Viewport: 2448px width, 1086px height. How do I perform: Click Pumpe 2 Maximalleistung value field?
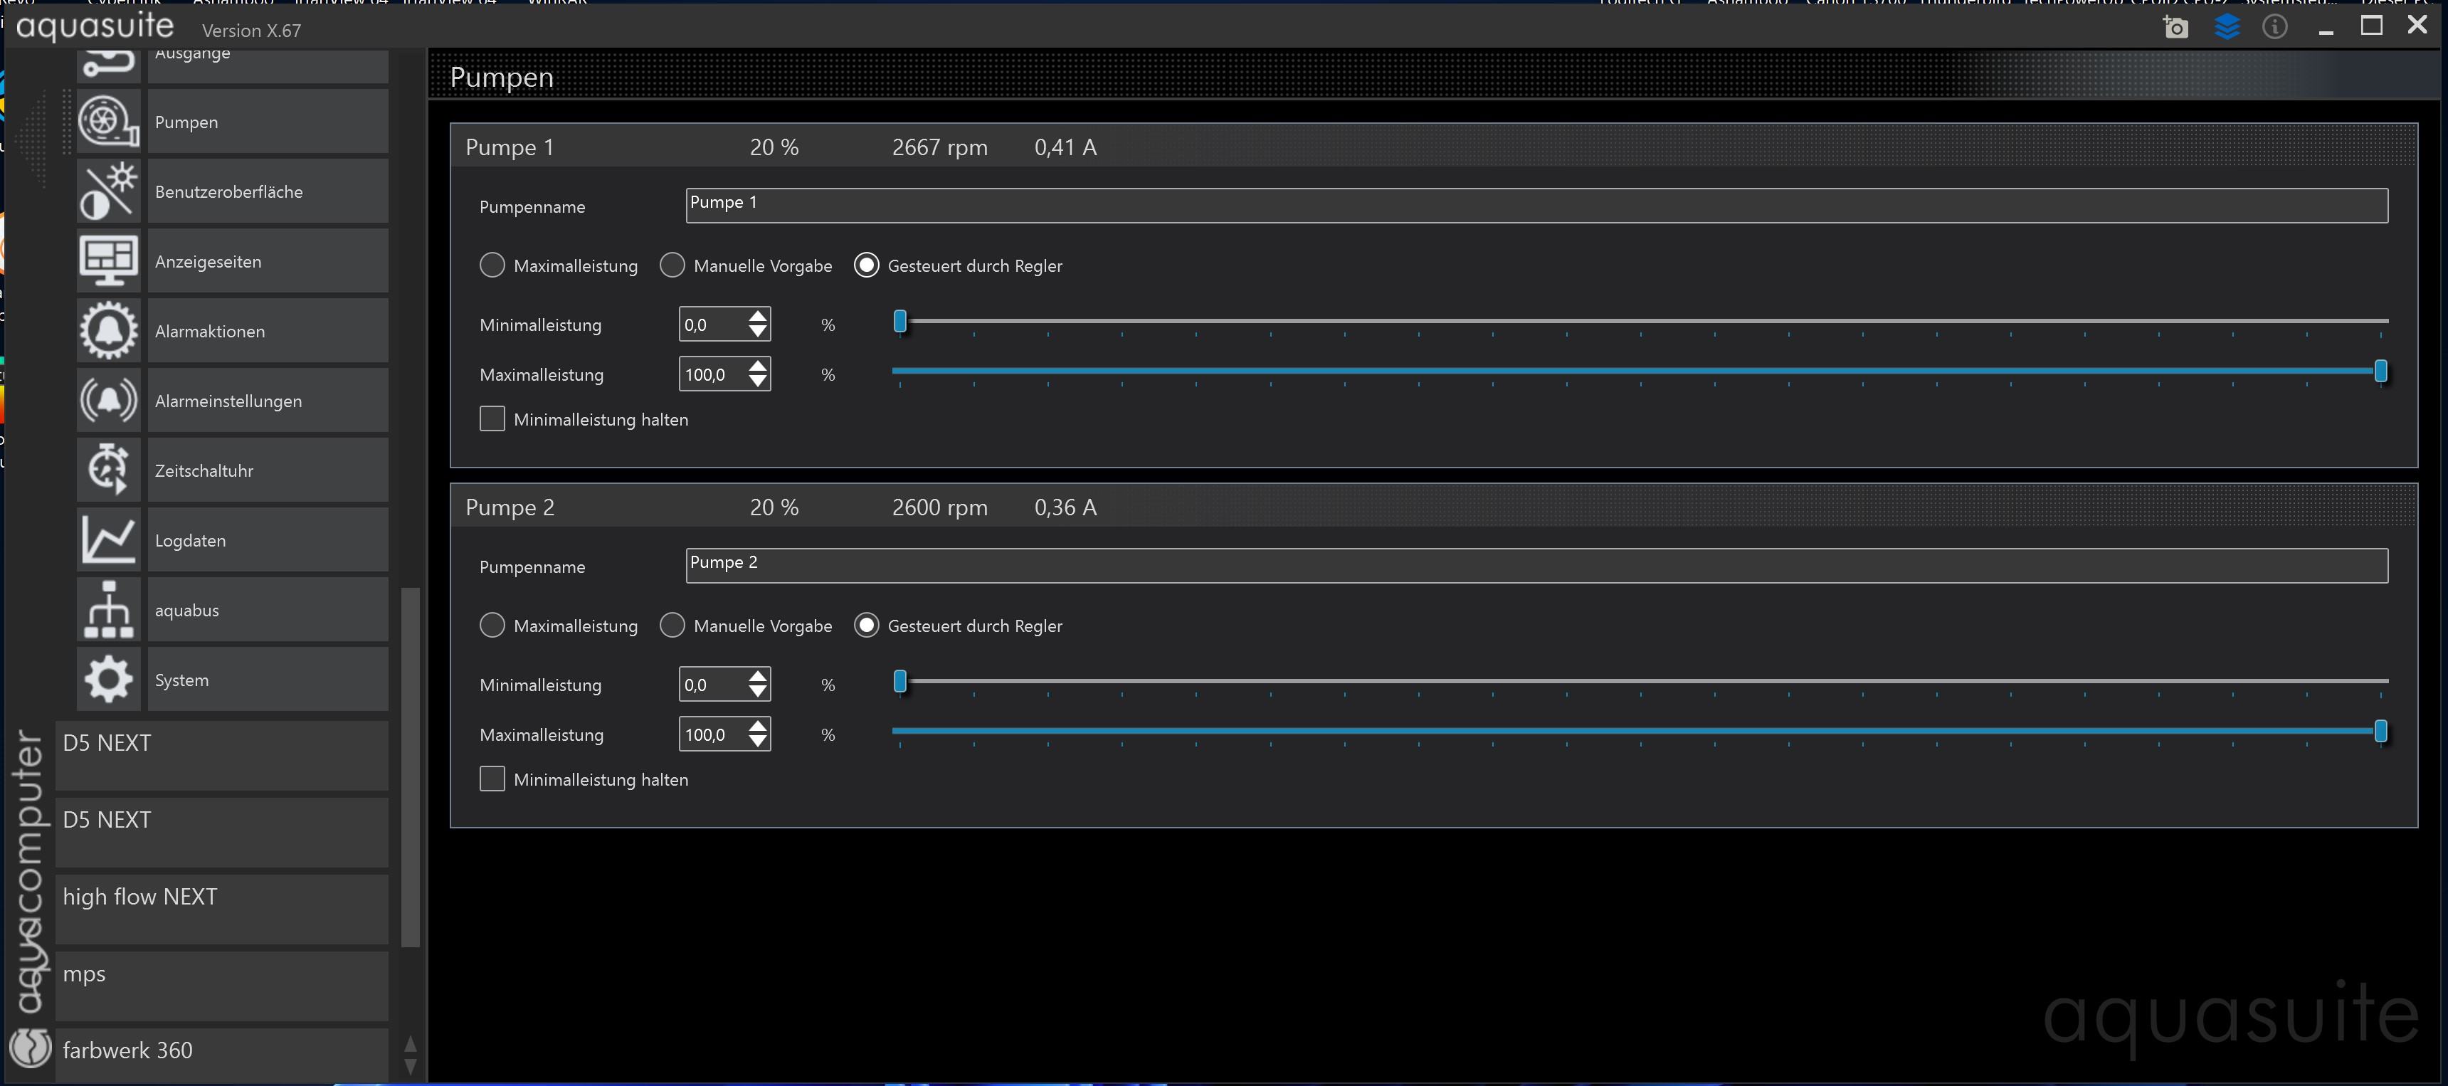713,734
